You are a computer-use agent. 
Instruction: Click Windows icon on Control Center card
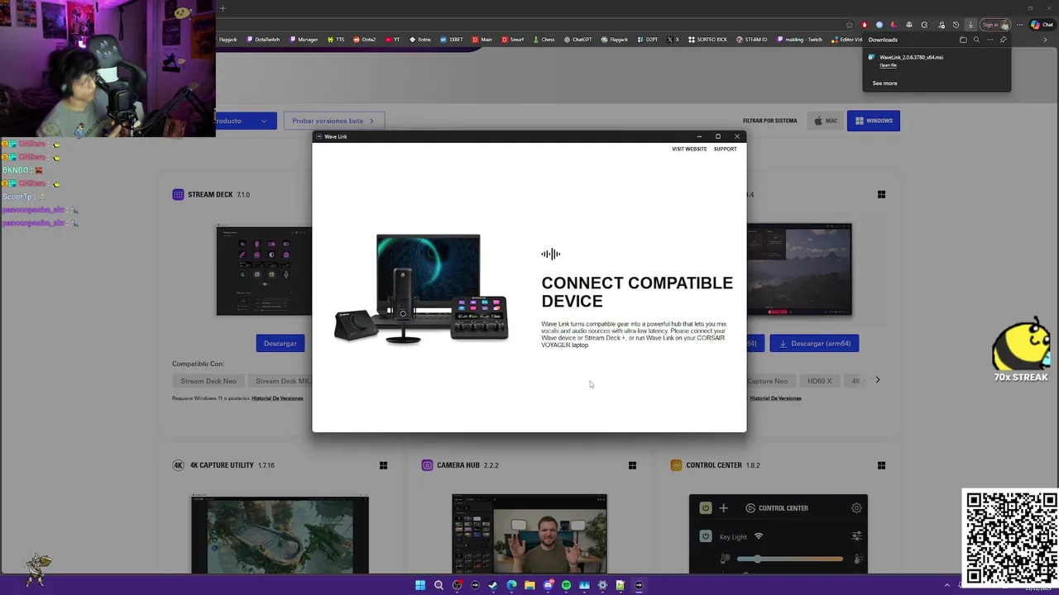[881, 465]
